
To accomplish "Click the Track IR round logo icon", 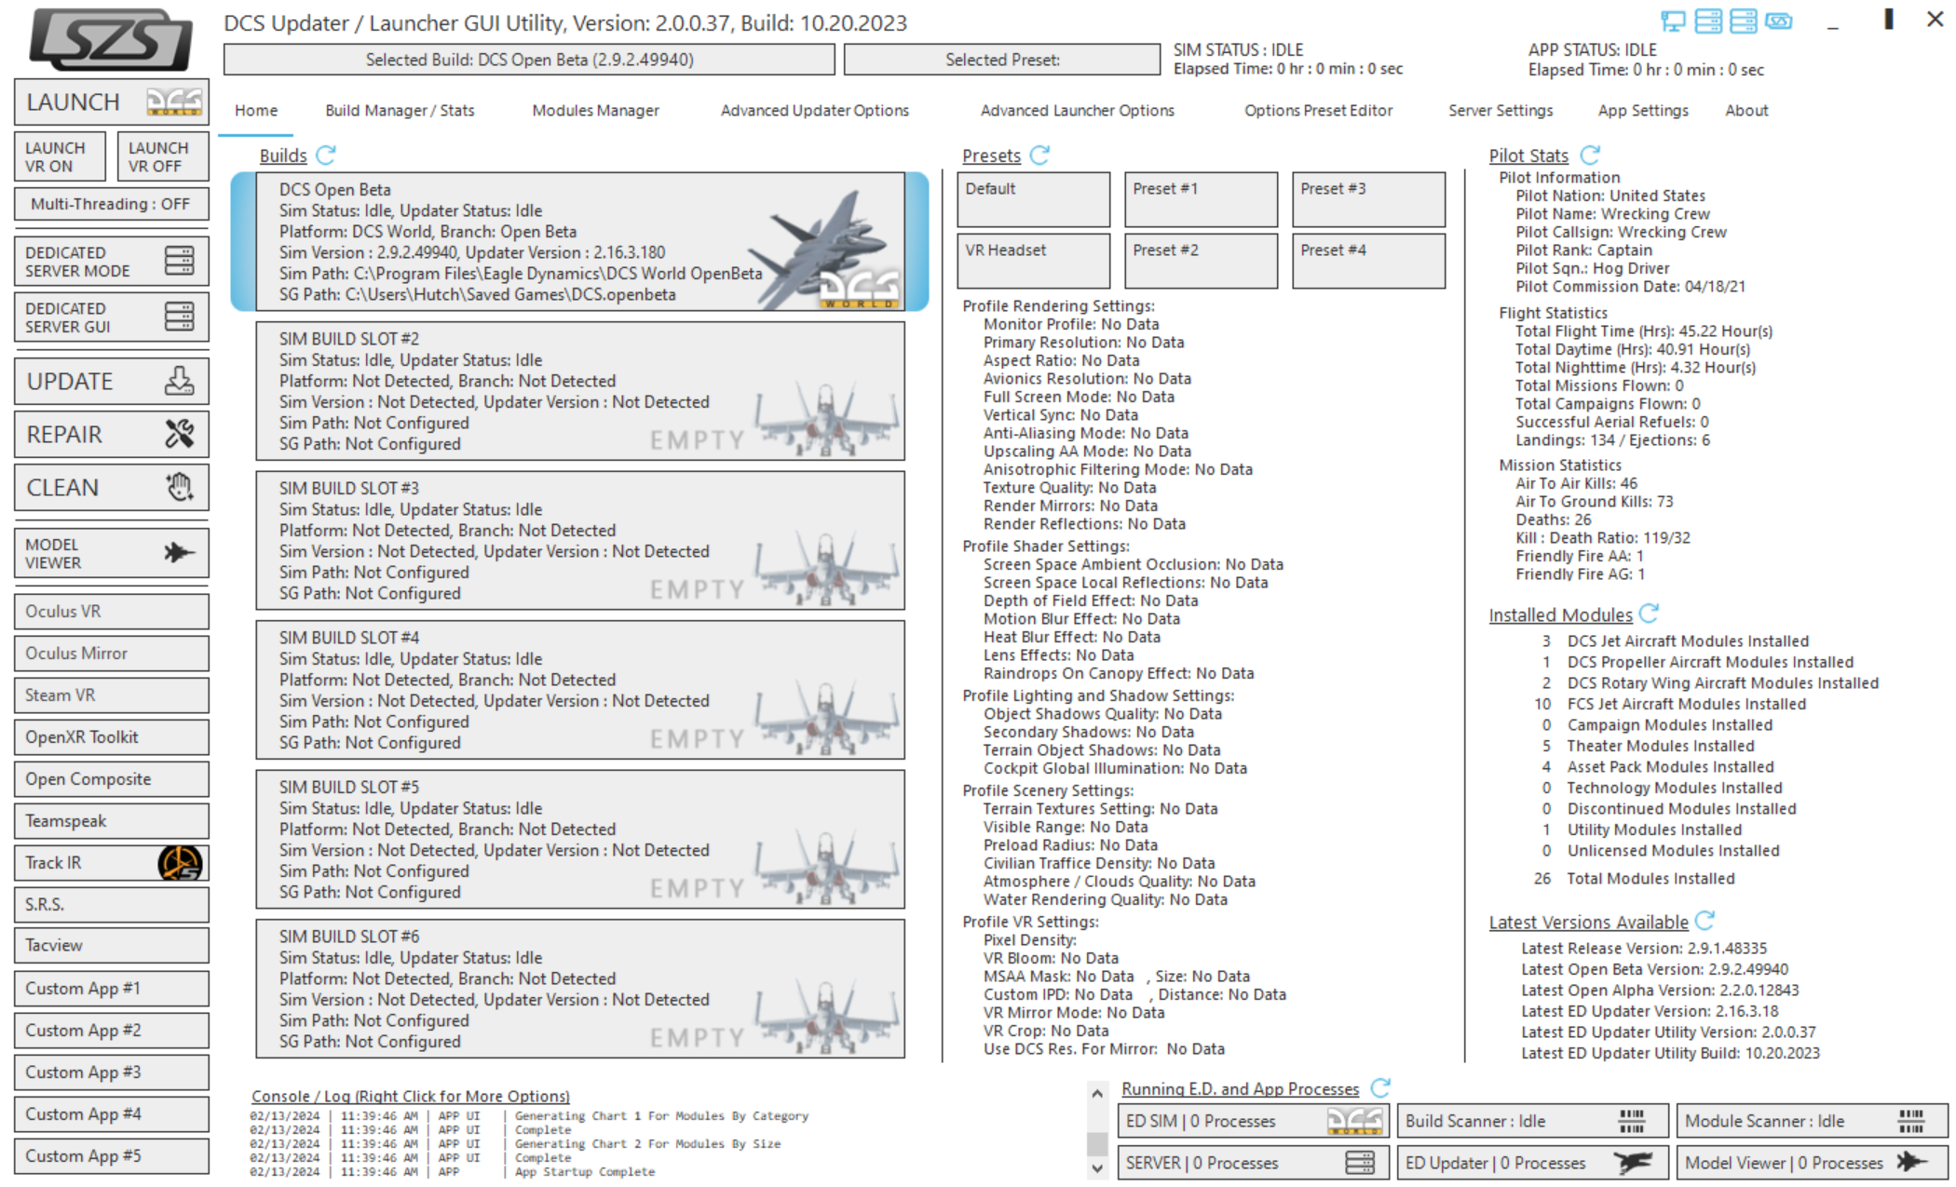I will click(x=180, y=863).
